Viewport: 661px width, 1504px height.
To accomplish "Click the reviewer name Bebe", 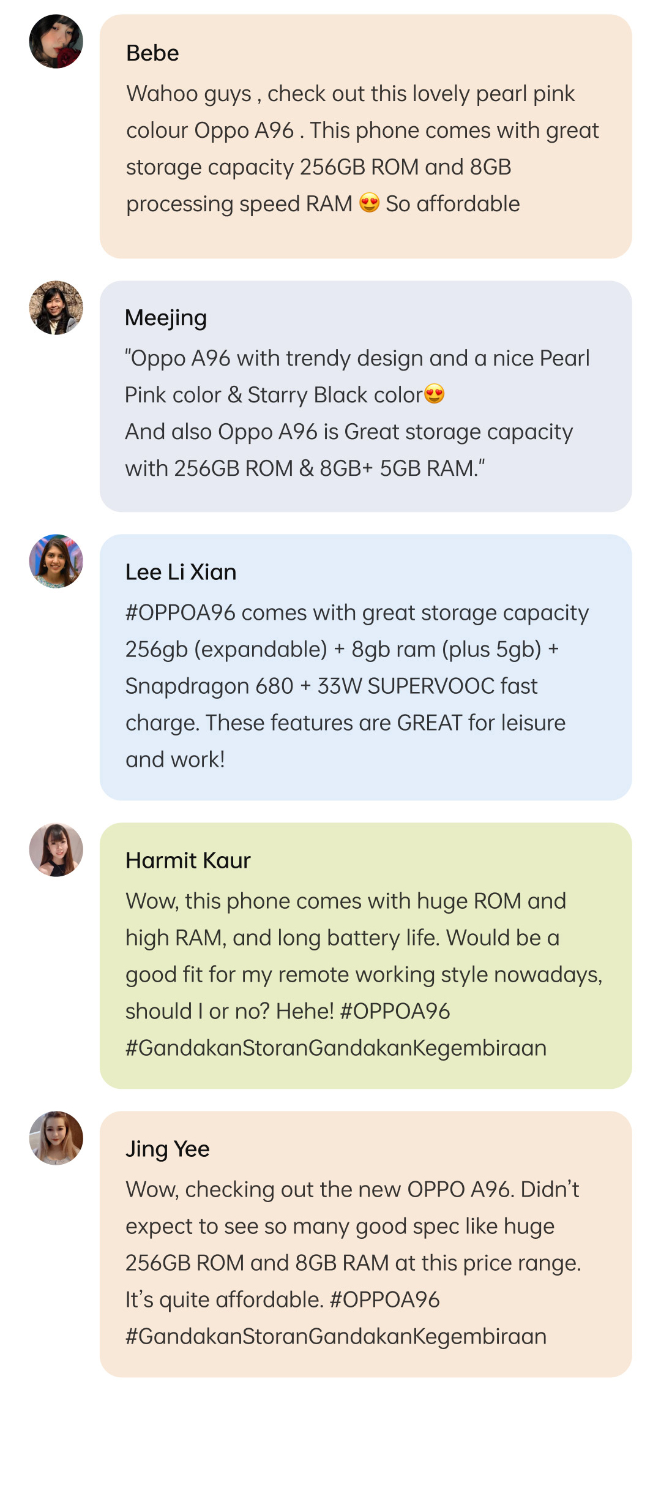I will (152, 53).
